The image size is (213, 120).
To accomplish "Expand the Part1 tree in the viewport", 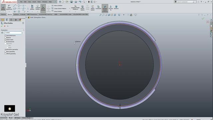I will pos(26,17).
